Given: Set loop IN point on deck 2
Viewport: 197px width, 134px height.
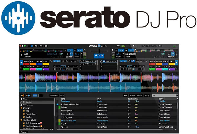Looking at the screenshot, I should click(x=121, y=61).
